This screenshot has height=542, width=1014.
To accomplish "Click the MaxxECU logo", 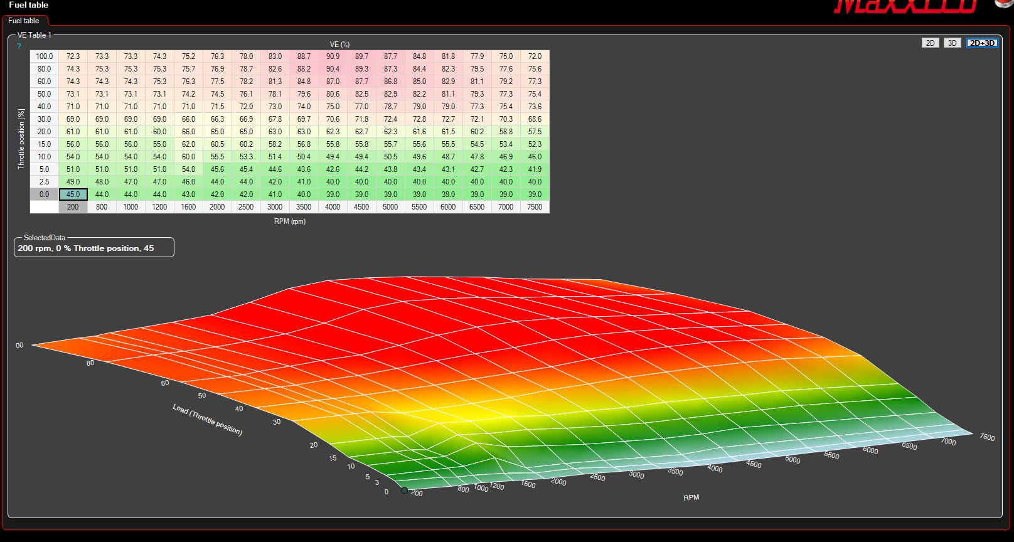I will (x=905, y=6).
